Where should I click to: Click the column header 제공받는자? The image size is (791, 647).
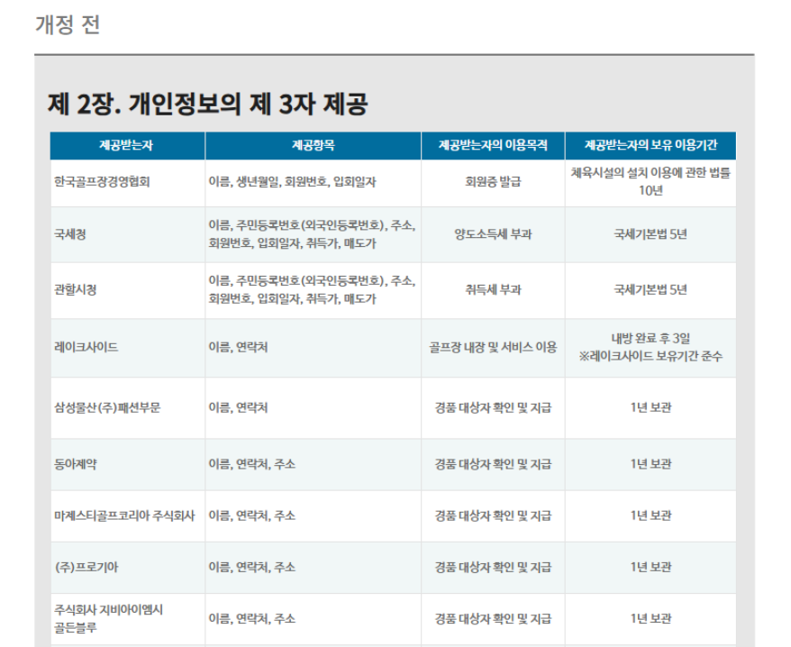point(126,141)
